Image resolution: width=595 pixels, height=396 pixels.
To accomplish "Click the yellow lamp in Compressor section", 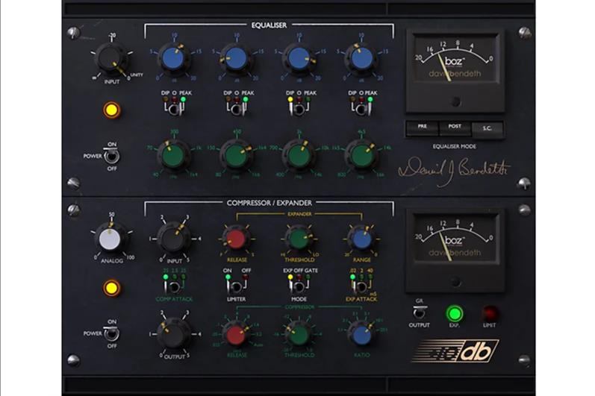I will coord(111,289).
